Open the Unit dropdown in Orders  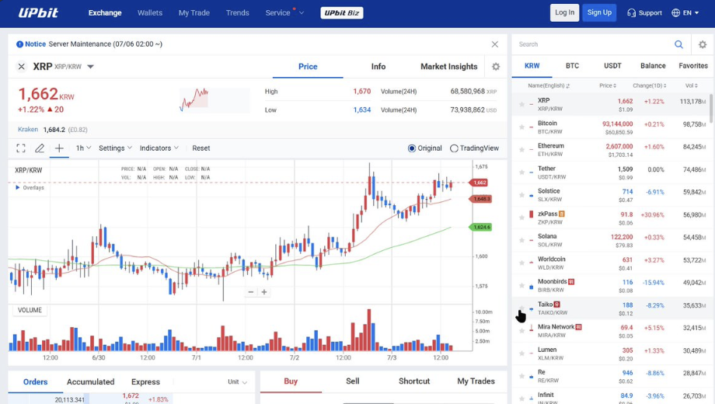(x=238, y=381)
